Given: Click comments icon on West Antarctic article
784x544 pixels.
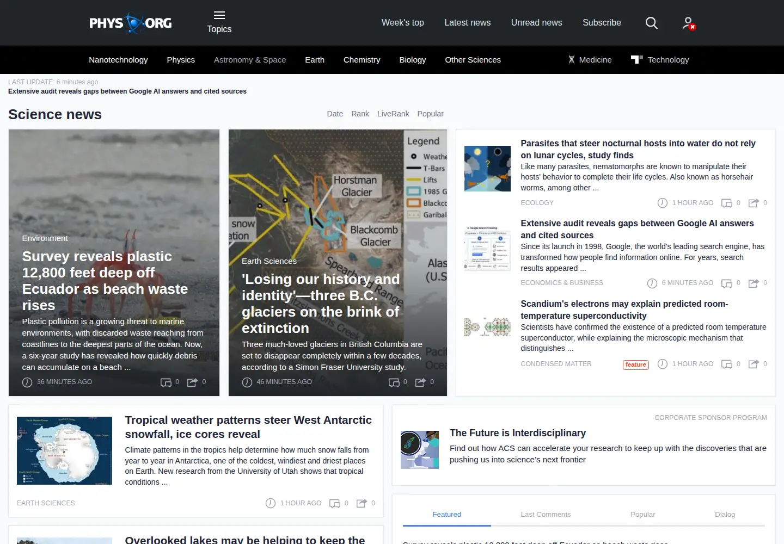Looking at the screenshot, I should pyautogui.click(x=335, y=503).
